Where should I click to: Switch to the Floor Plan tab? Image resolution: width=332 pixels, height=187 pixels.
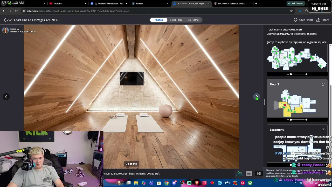pyautogui.click(x=176, y=20)
